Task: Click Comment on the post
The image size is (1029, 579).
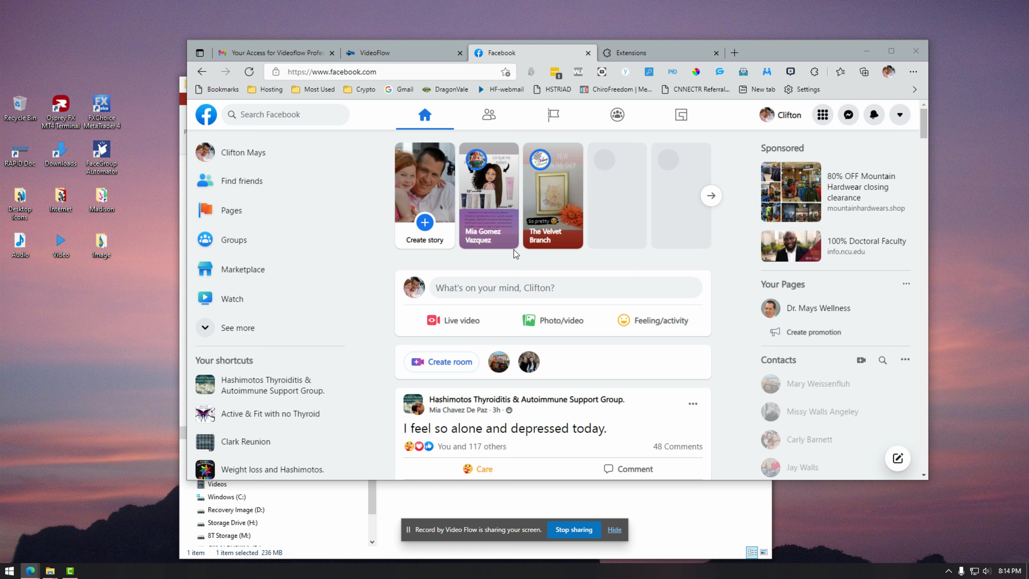Action: pos(628,469)
